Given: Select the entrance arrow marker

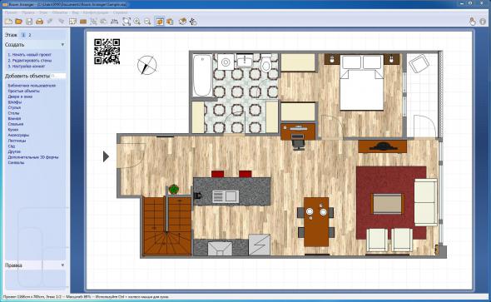Looking at the screenshot, I should [106, 156].
